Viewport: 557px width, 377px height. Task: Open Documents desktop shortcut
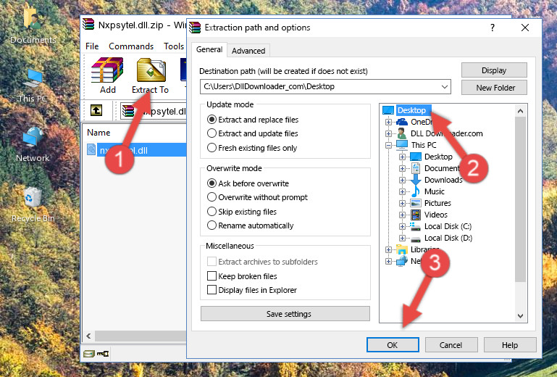click(33, 25)
